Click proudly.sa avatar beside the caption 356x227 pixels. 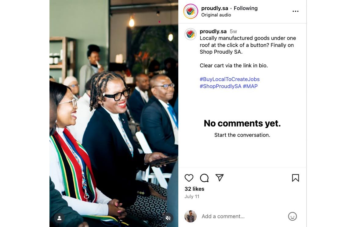pos(191,34)
